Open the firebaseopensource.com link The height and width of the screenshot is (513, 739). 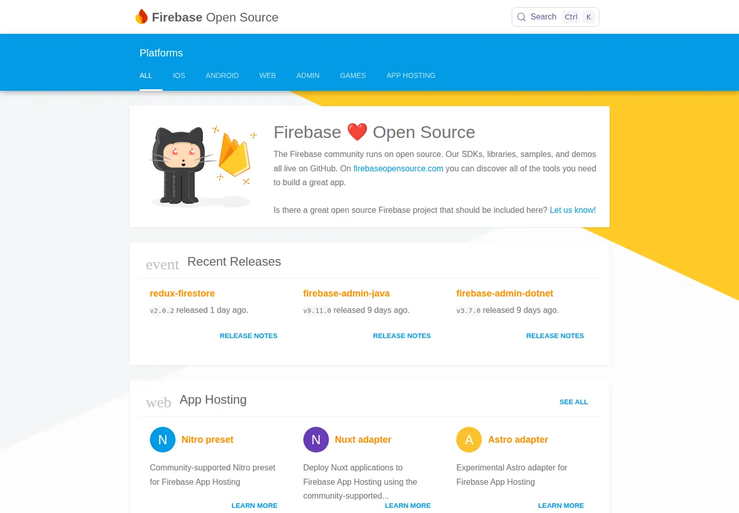(398, 168)
